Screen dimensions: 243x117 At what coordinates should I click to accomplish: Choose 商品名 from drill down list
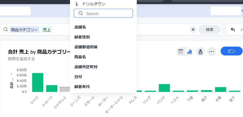[80, 57]
